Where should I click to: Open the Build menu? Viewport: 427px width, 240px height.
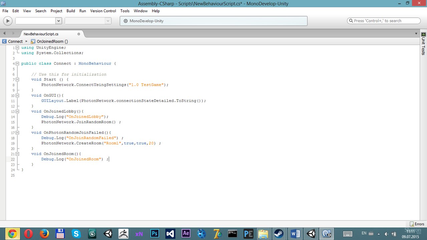[x=71, y=11]
